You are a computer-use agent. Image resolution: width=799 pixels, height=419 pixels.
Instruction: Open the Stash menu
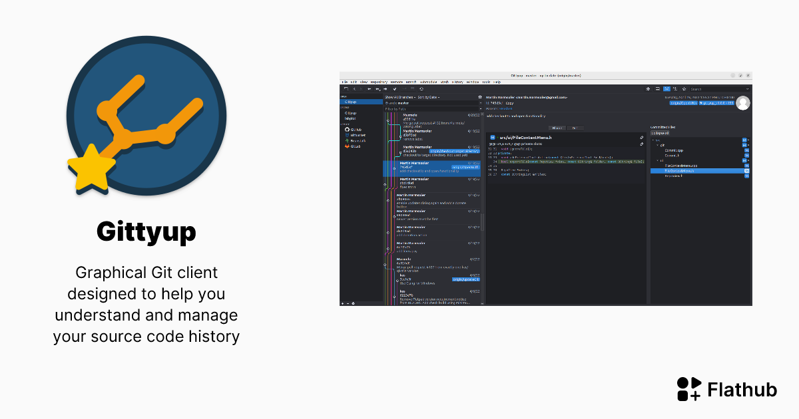tap(443, 82)
